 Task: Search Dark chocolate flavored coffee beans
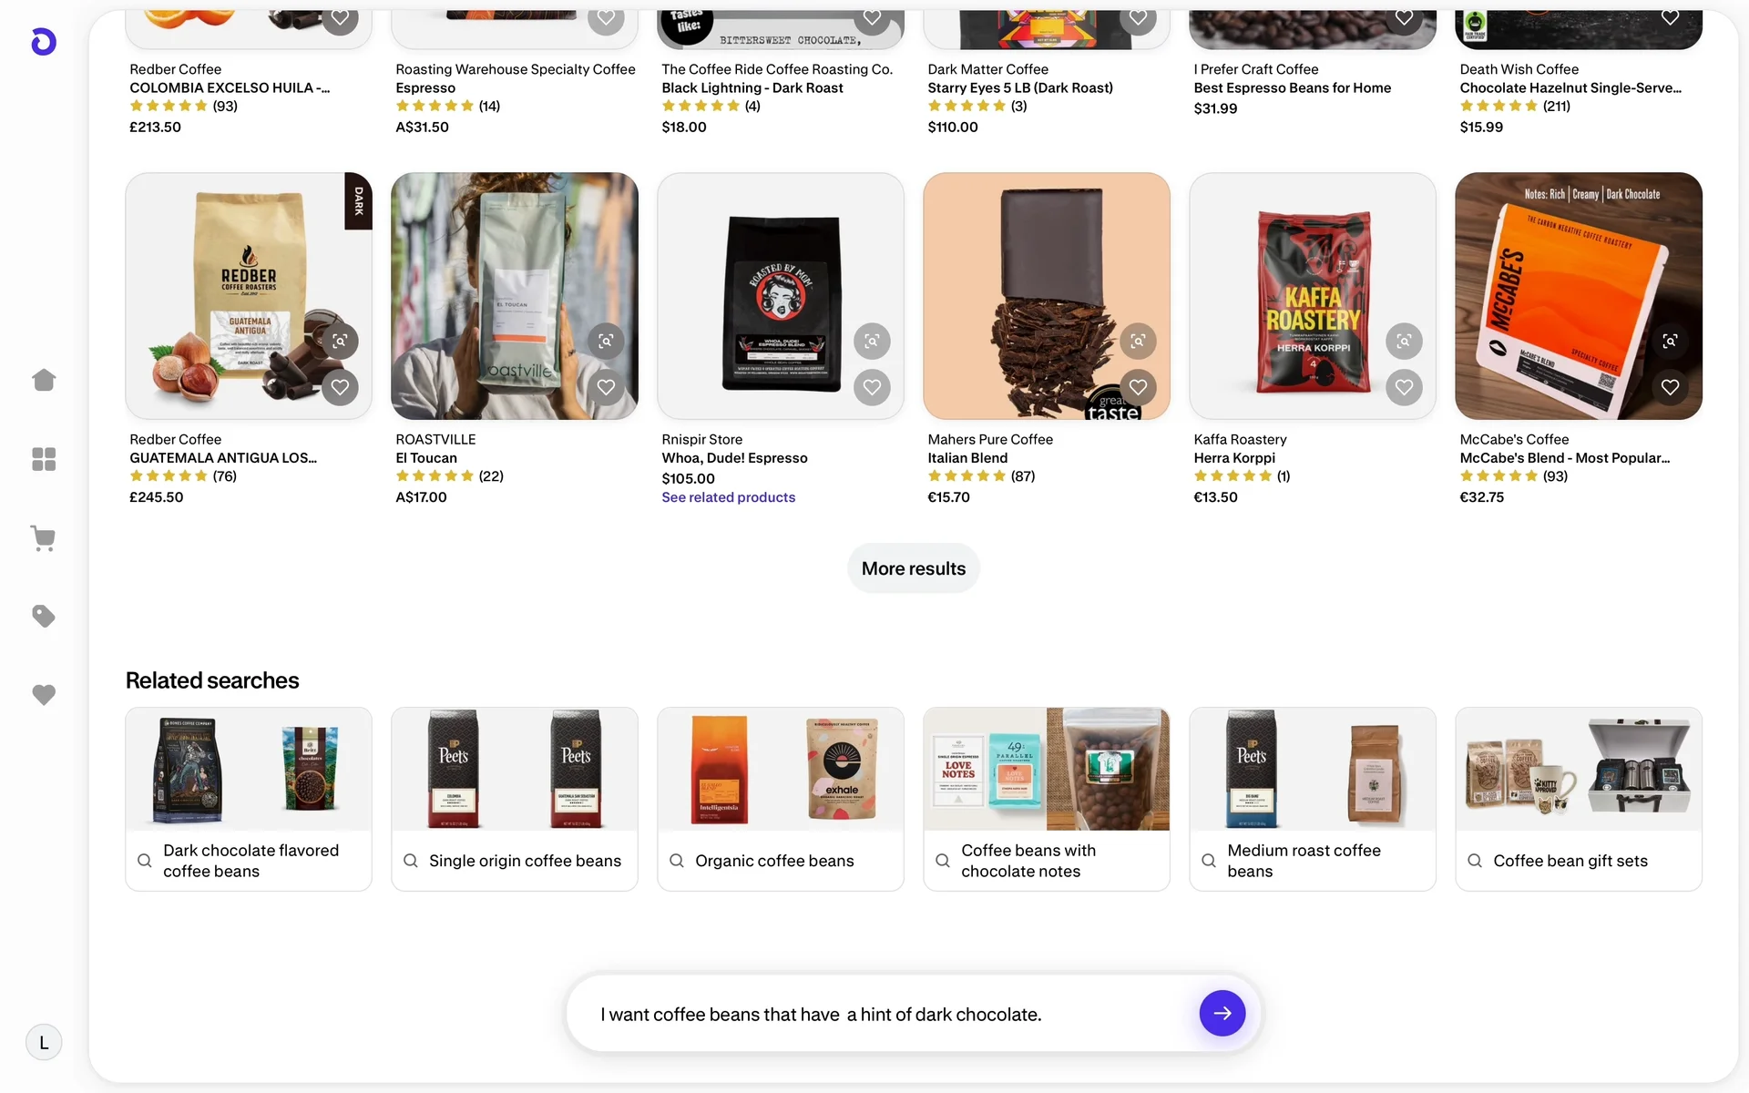pyautogui.click(x=249, y=860)
